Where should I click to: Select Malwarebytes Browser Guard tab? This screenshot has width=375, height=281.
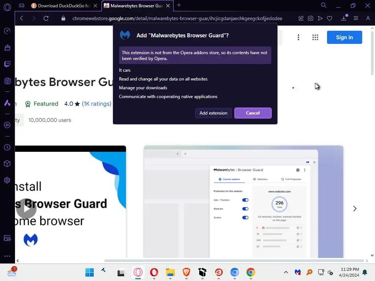[137, 6]
